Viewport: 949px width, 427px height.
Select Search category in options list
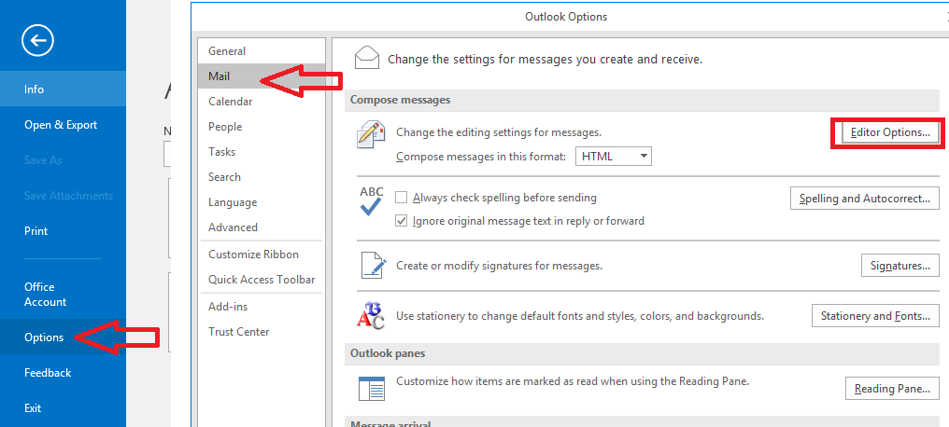point(262,177)
